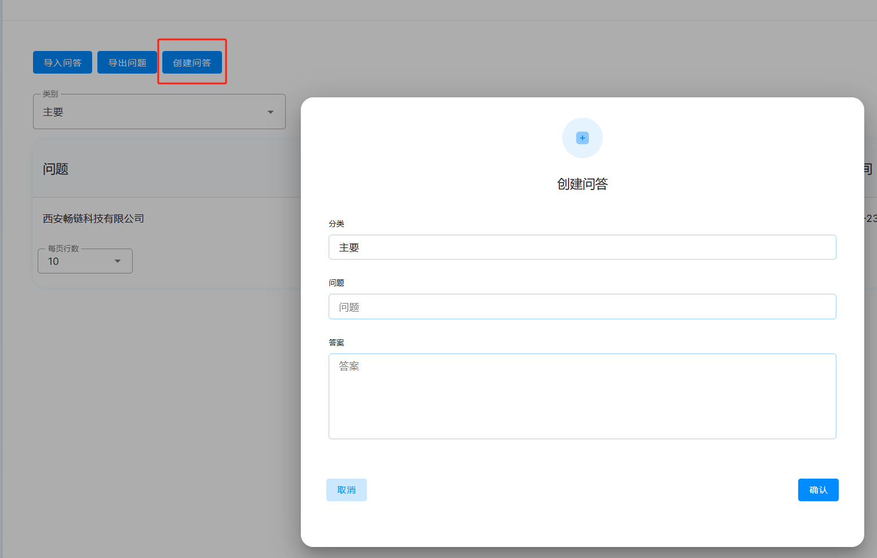Click the 类别 label above the dropdown
This screenshot has height=558, width=877.
(50, 94)
